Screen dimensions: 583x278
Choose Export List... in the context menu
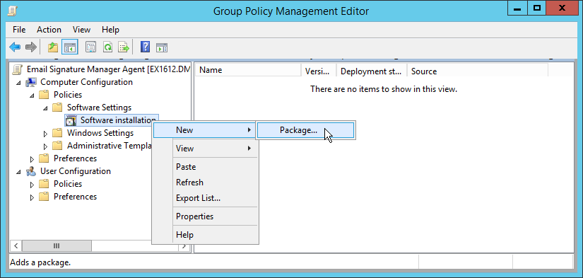204,198
